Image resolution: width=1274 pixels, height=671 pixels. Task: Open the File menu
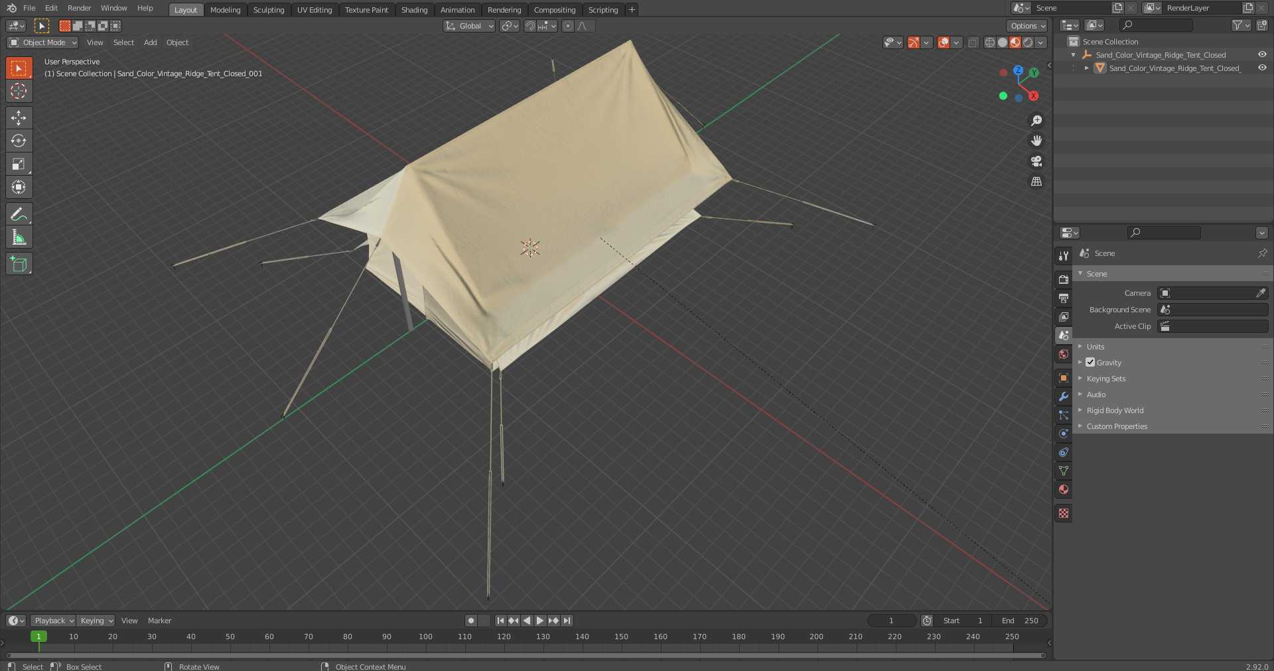pyautogui.click(x=29, y=8)
